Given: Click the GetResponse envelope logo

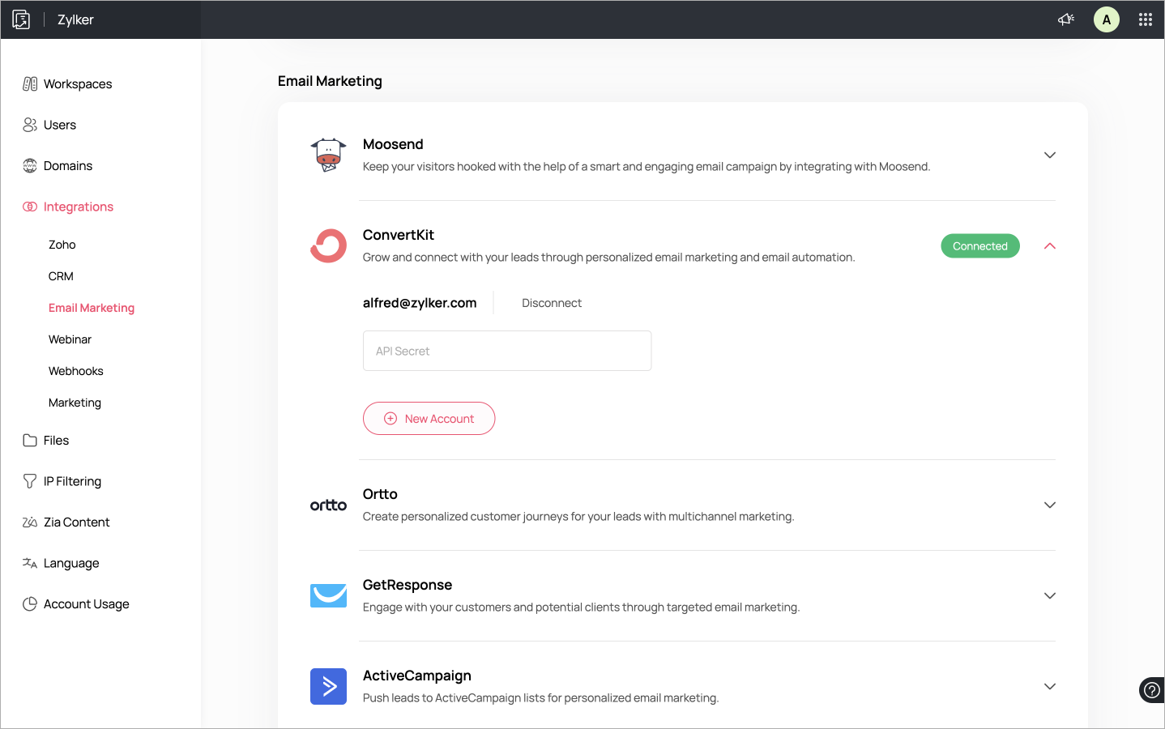Looking at the screenshot, I should [328, 595].
